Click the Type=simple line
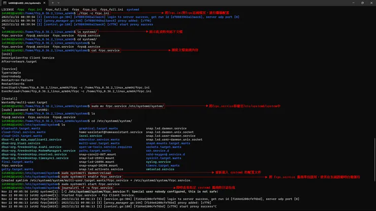Screen dimensions: 376x211 click(11, 73)
